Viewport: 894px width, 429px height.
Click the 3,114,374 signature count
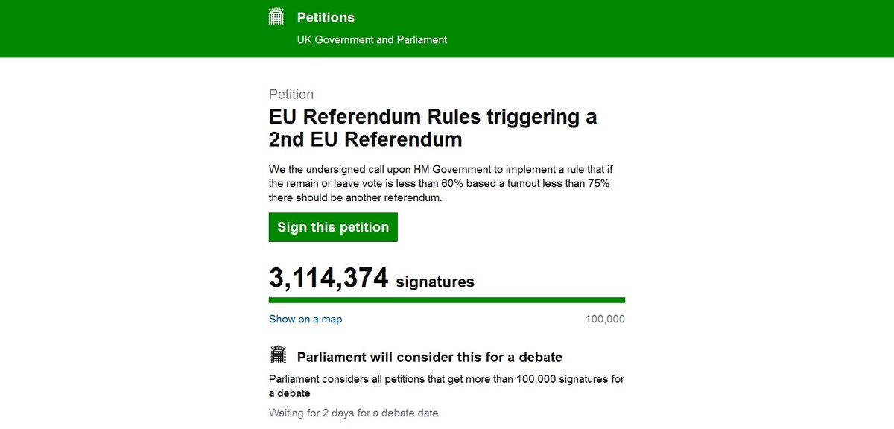[329, 279]
